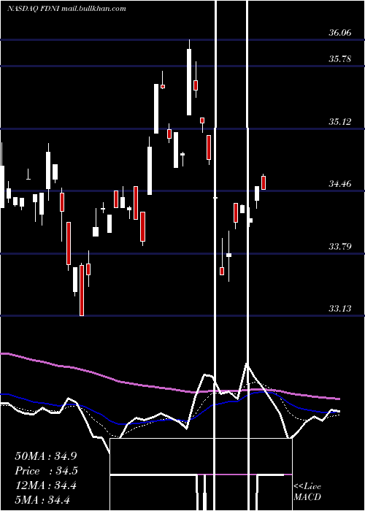Select the 33.13 price level label

coord(340,309)
